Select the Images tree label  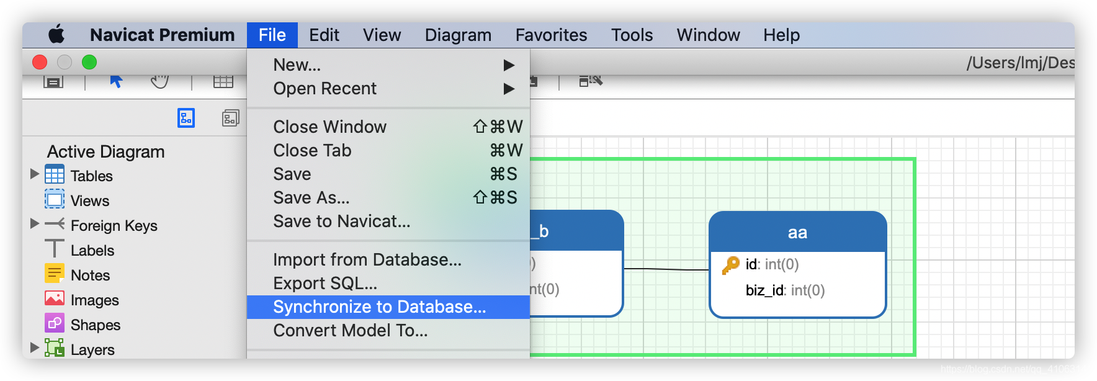(95, 300)
